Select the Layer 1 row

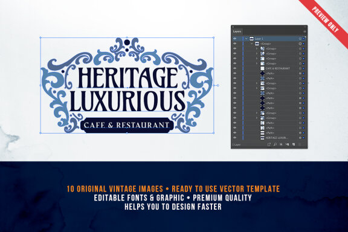tap(269, 39)
